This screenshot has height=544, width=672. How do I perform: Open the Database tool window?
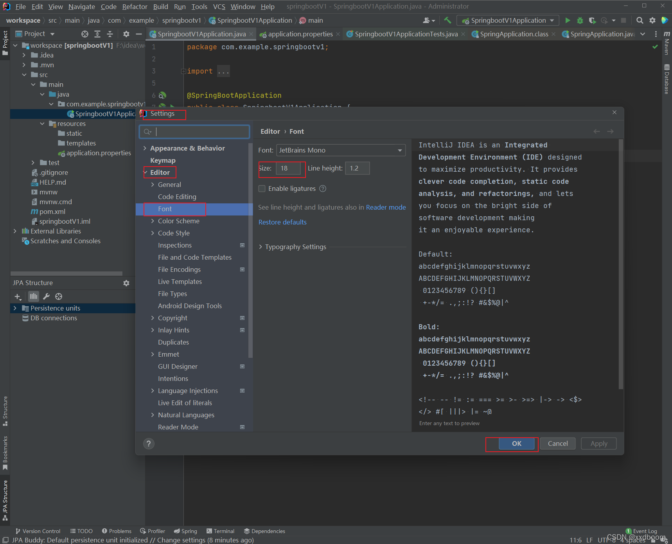point(667,79)
